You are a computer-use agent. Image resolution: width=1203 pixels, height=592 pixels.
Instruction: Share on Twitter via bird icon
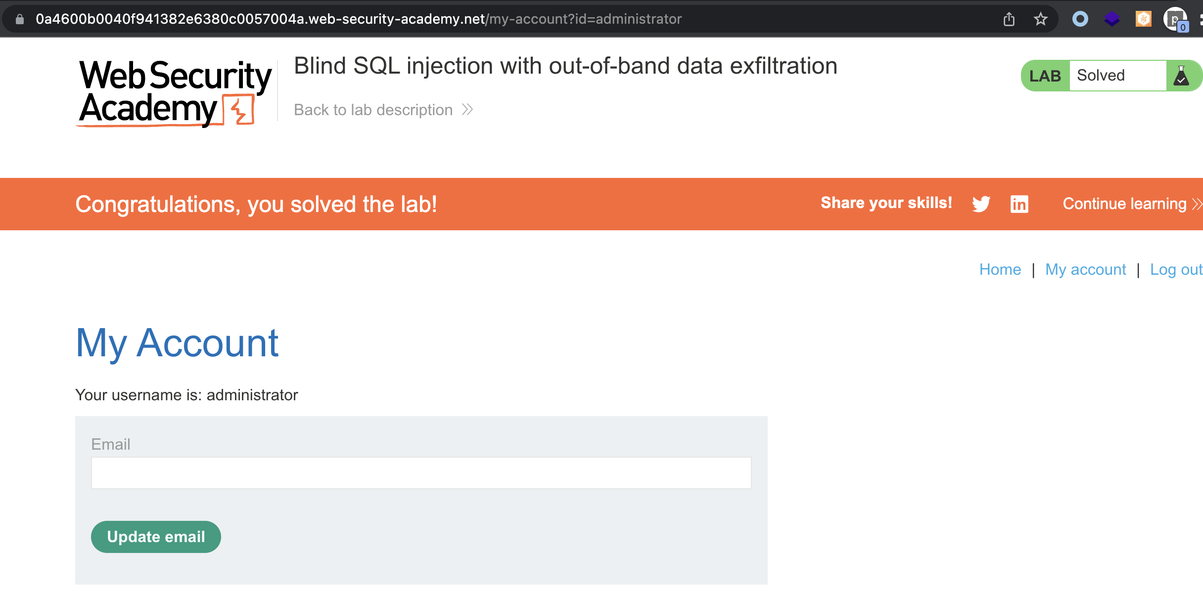(x=981, y=204)
